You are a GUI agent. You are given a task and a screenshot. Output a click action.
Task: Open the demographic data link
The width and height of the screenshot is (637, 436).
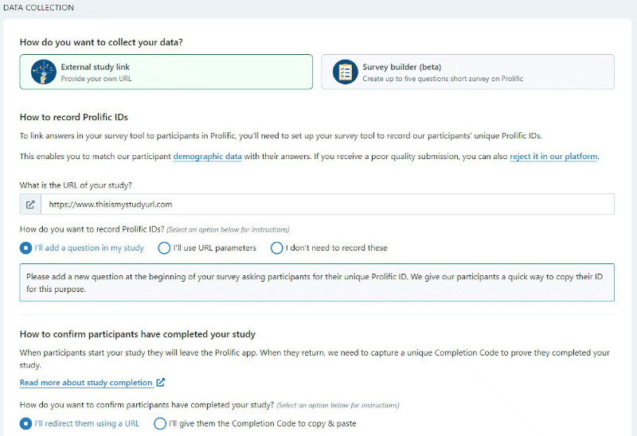click(208, 156)
